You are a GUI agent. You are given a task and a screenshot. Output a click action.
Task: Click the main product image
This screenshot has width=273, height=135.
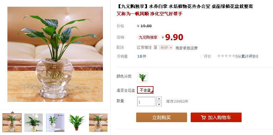(x=55, y=54)
